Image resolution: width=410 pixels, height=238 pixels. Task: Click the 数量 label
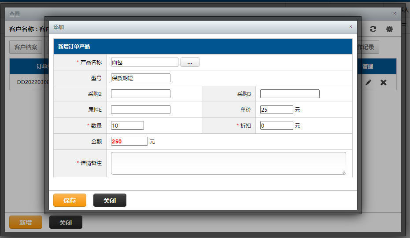click(x=96, y=125)
